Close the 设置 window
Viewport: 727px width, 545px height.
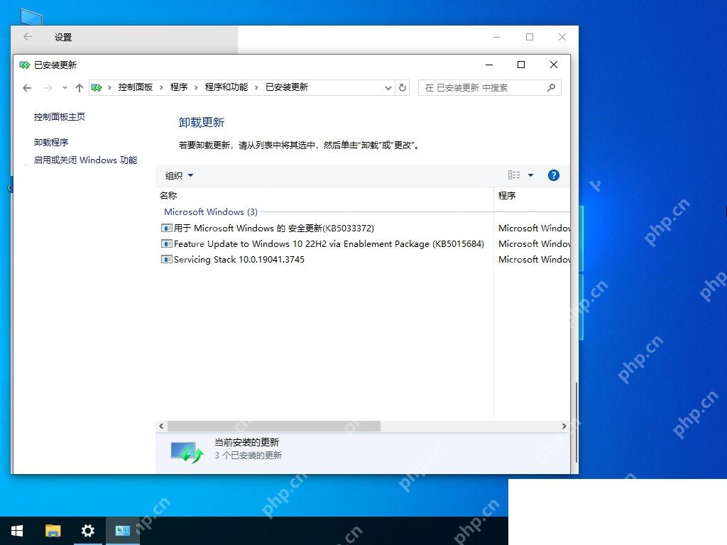coord(562,37)
